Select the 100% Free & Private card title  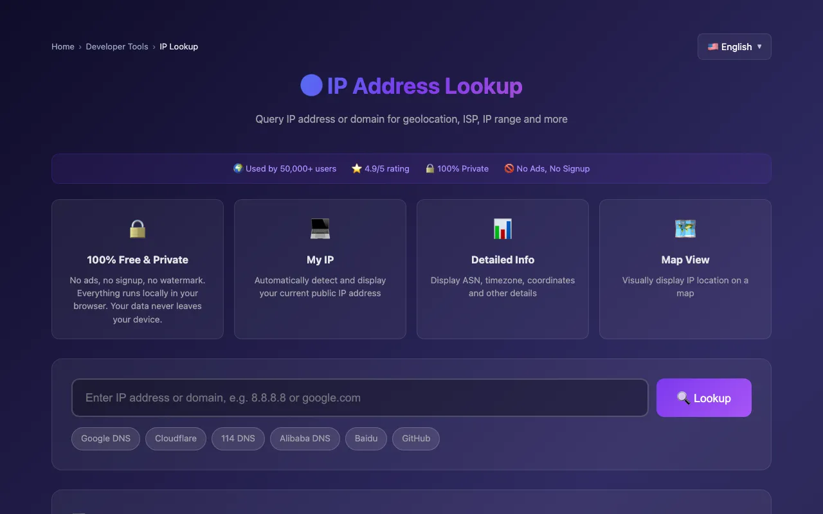click(138, 260)
